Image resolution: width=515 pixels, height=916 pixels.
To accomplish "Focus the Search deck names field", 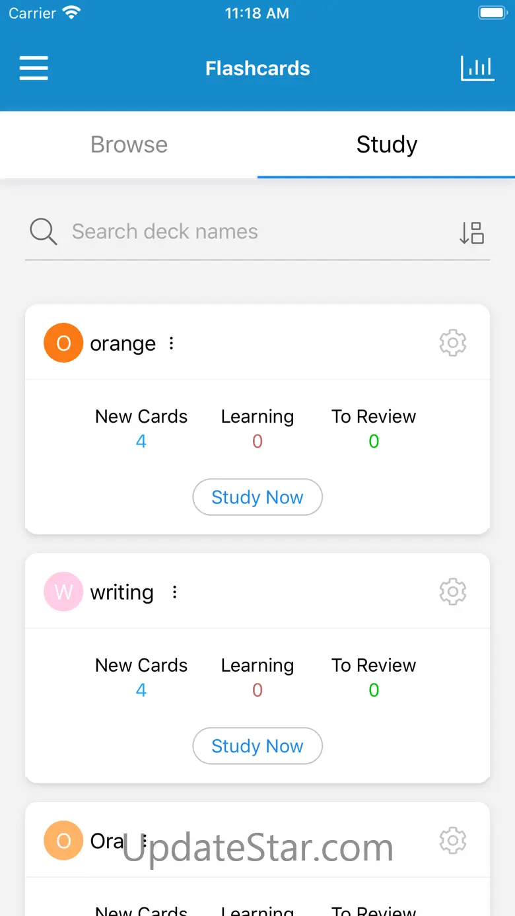I will tap(257, 232).
